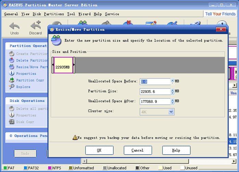This screenshot has width=239, height=172.
Task: Click the NTFS legend color swatch
Action: click(x=50, y=168)
